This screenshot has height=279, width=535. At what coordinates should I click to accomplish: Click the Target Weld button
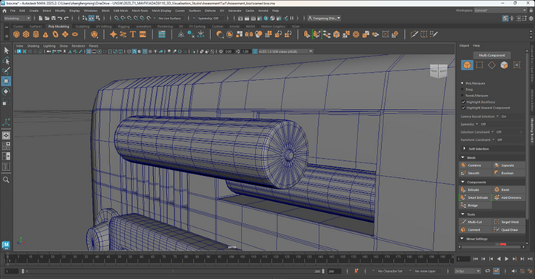(509, 222)
